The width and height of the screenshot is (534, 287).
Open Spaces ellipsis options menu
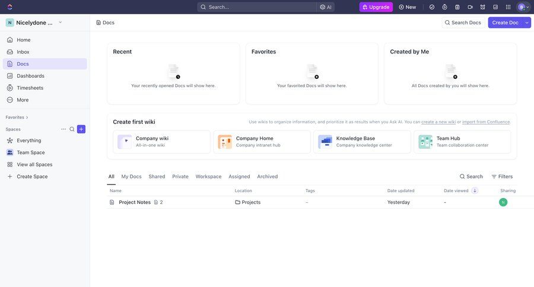click(x=63, y=129)
